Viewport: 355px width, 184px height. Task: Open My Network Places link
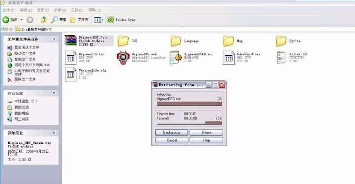coord(22,119)
